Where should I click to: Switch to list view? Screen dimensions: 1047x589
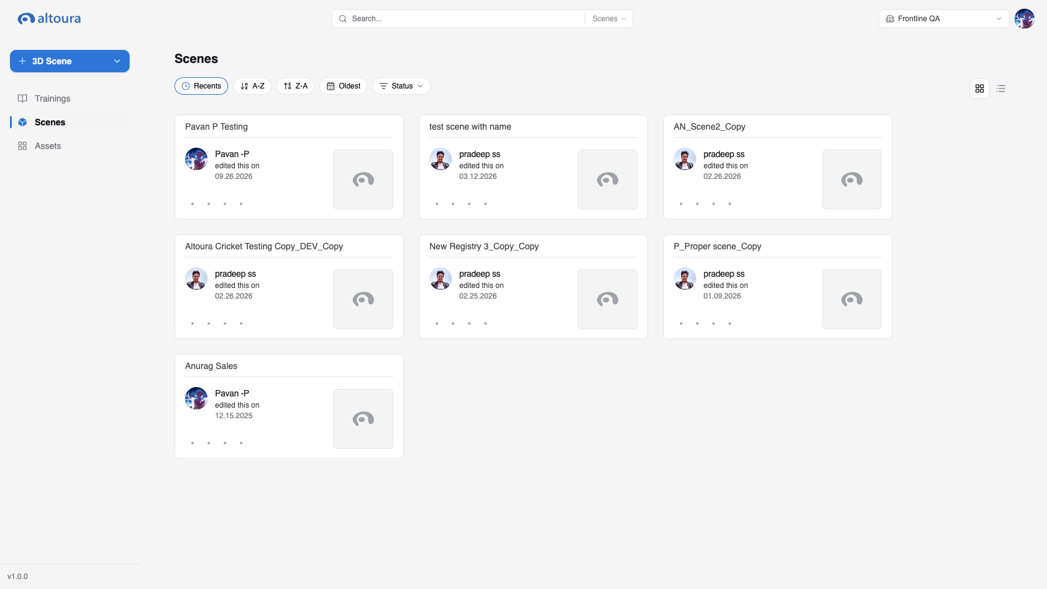point(1001,89)
